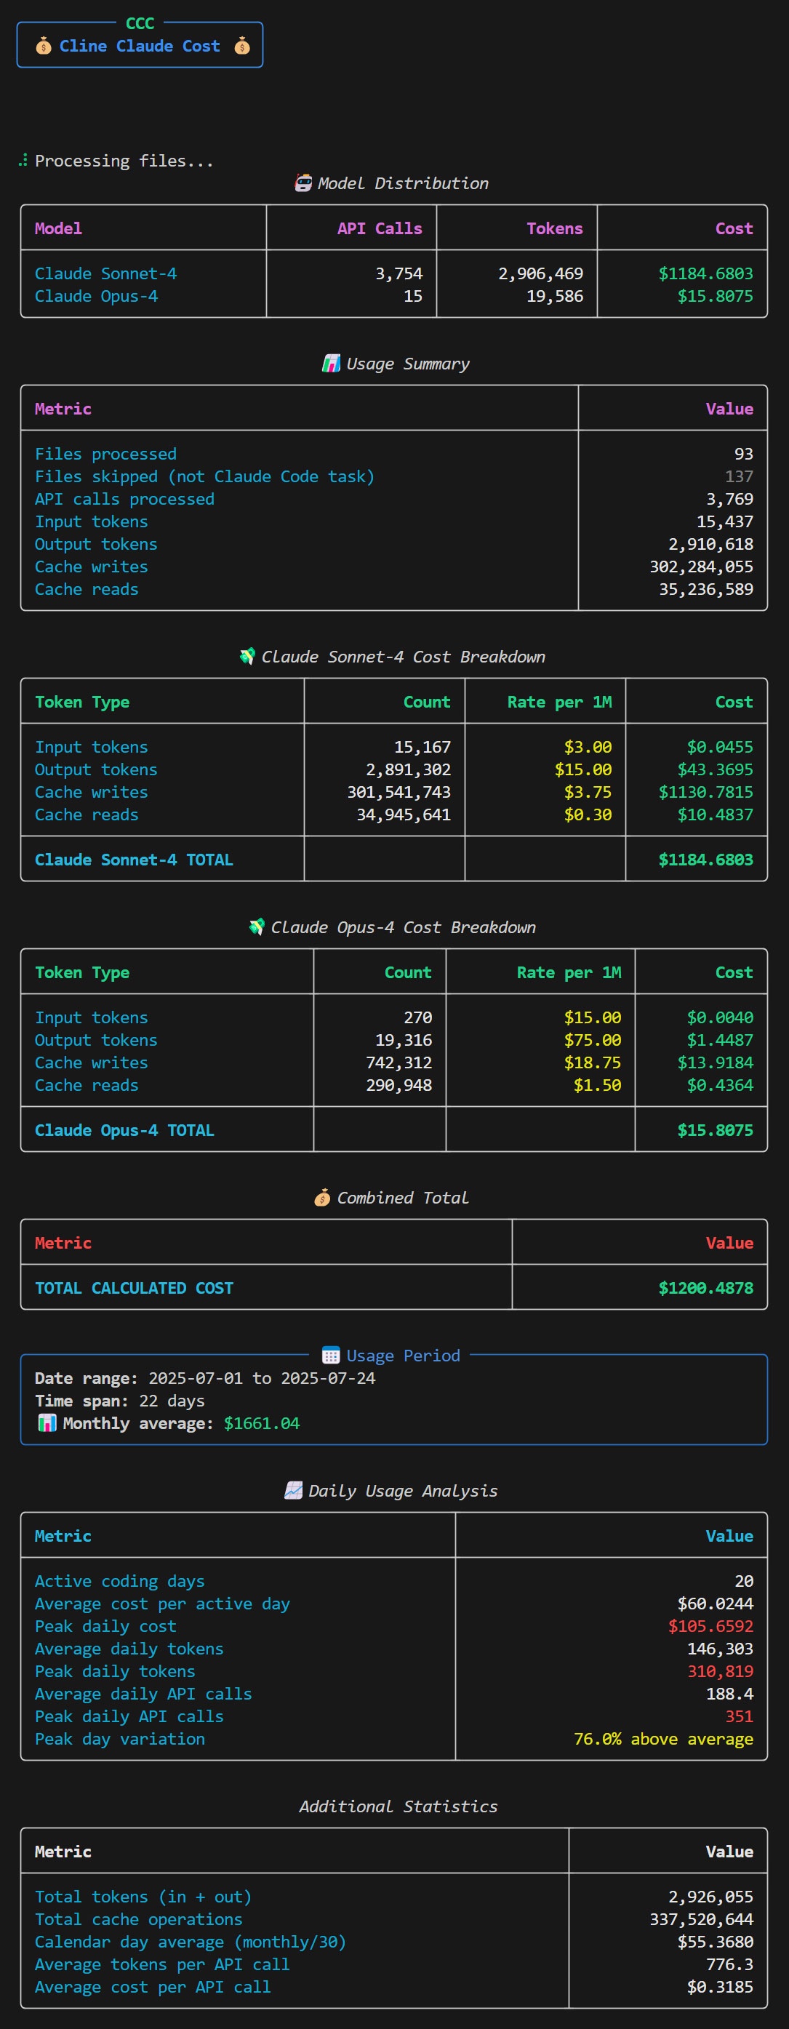Viewport: 789px width, 2029px height.
Task: Click the "$1661.04" monthly average value
Action: 262,1423
